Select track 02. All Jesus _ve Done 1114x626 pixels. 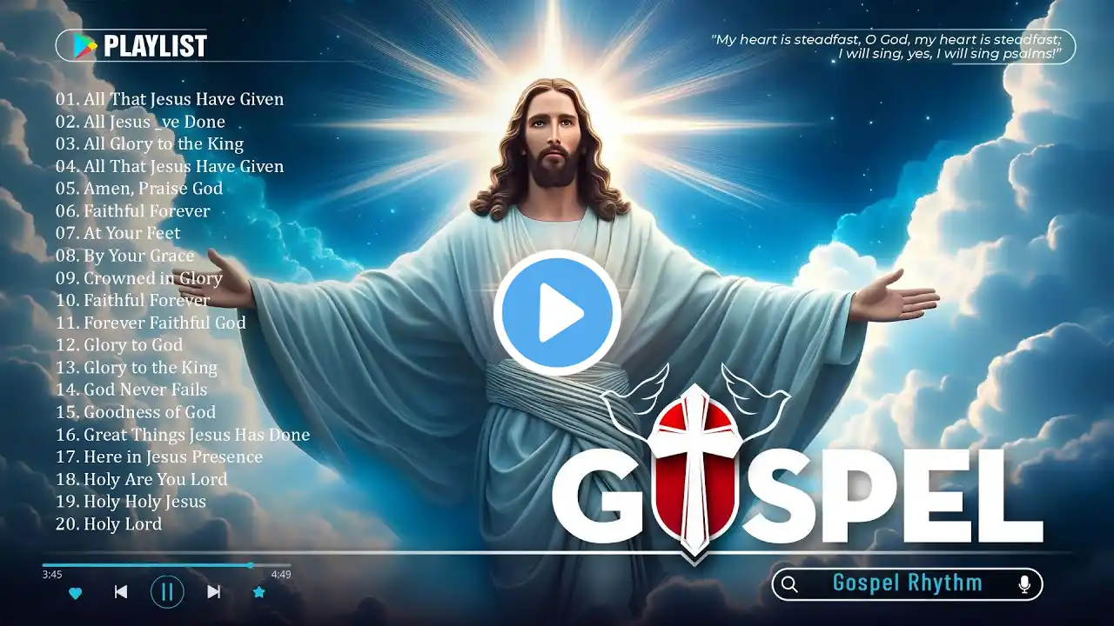coord(140,122)
